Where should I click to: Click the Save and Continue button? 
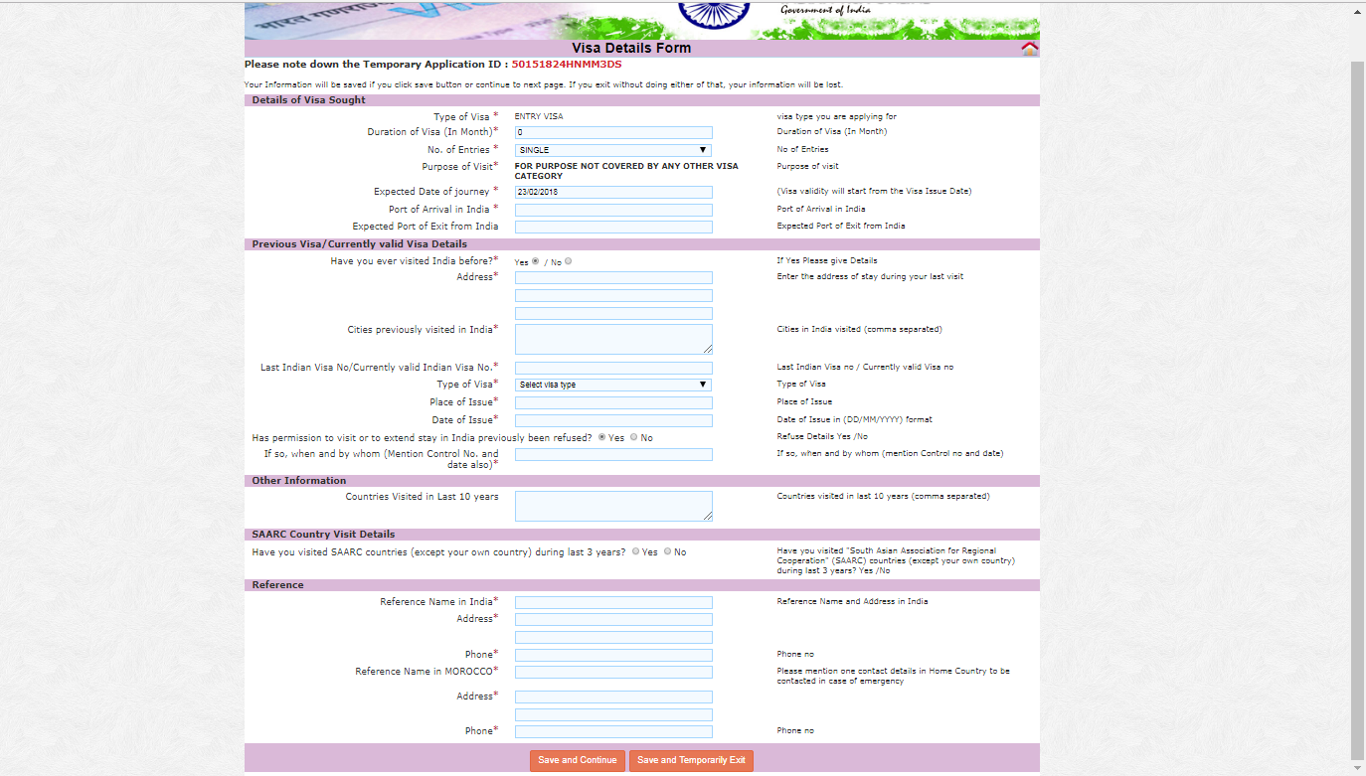(578, 760)
